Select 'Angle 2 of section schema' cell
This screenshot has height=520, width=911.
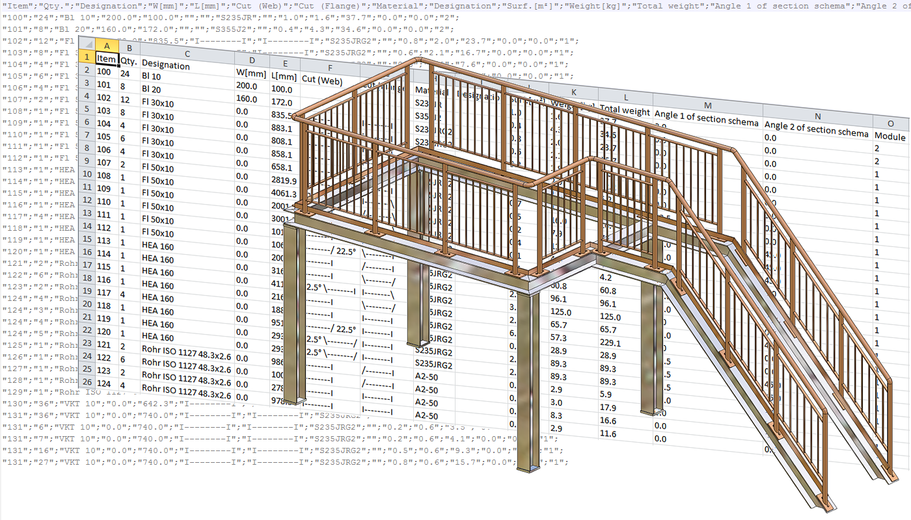[x=817, y=130]
